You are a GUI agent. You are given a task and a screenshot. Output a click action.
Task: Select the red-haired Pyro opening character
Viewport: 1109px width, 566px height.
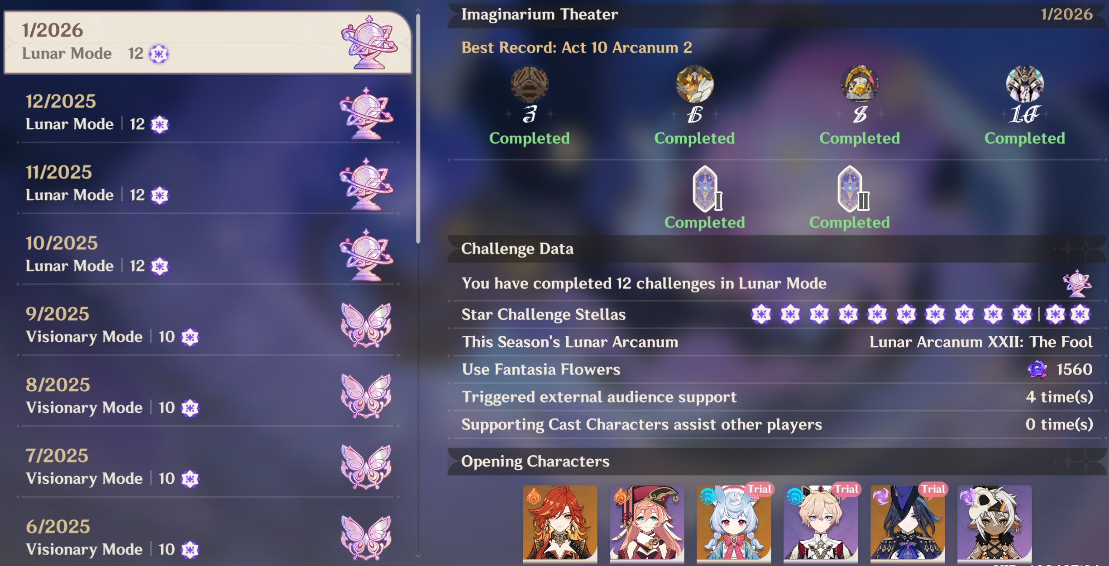click(x=560, y=524)
